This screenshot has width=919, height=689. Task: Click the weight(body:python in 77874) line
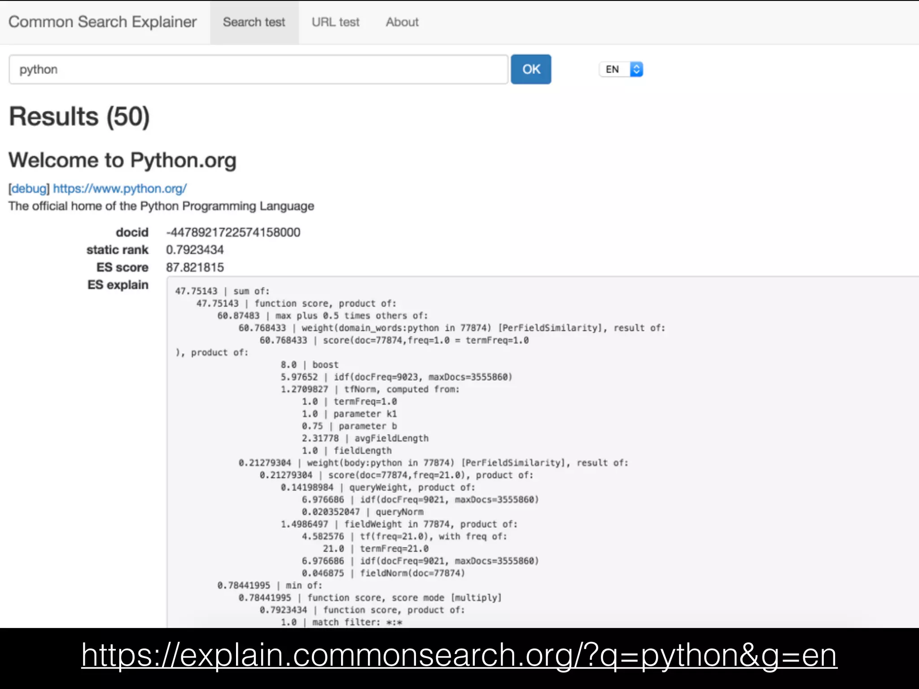[433, 463]
